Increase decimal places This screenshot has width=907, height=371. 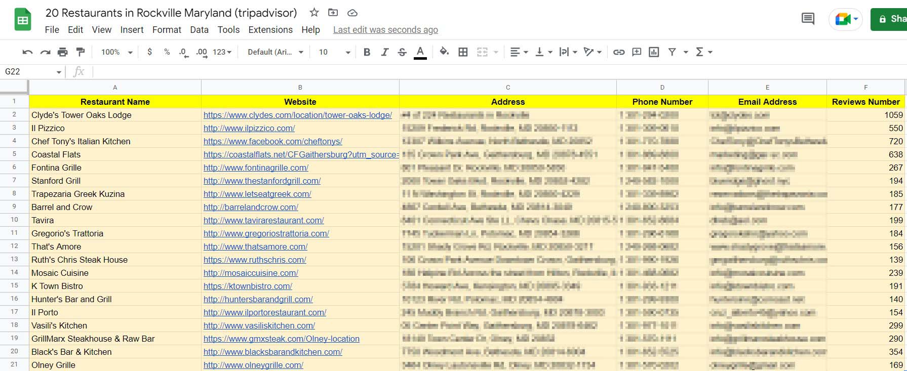click(202, 52)
